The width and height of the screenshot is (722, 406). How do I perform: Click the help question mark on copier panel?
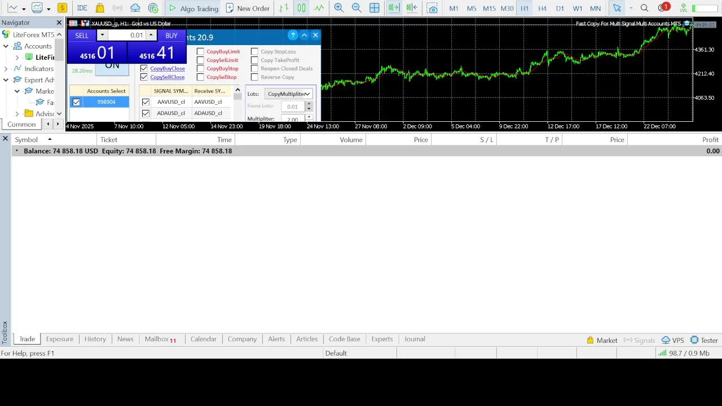tap(292, 35)
